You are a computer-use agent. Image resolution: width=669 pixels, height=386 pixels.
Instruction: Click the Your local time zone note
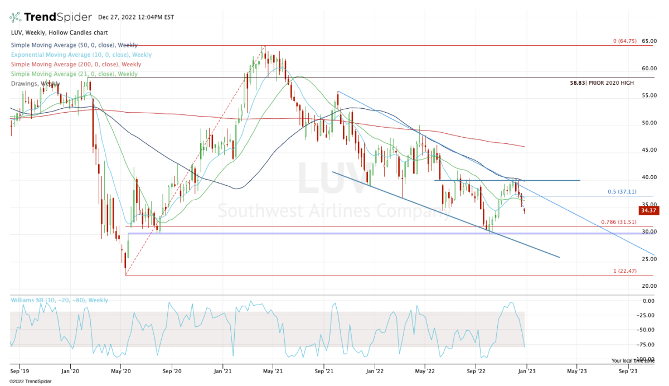634,361
